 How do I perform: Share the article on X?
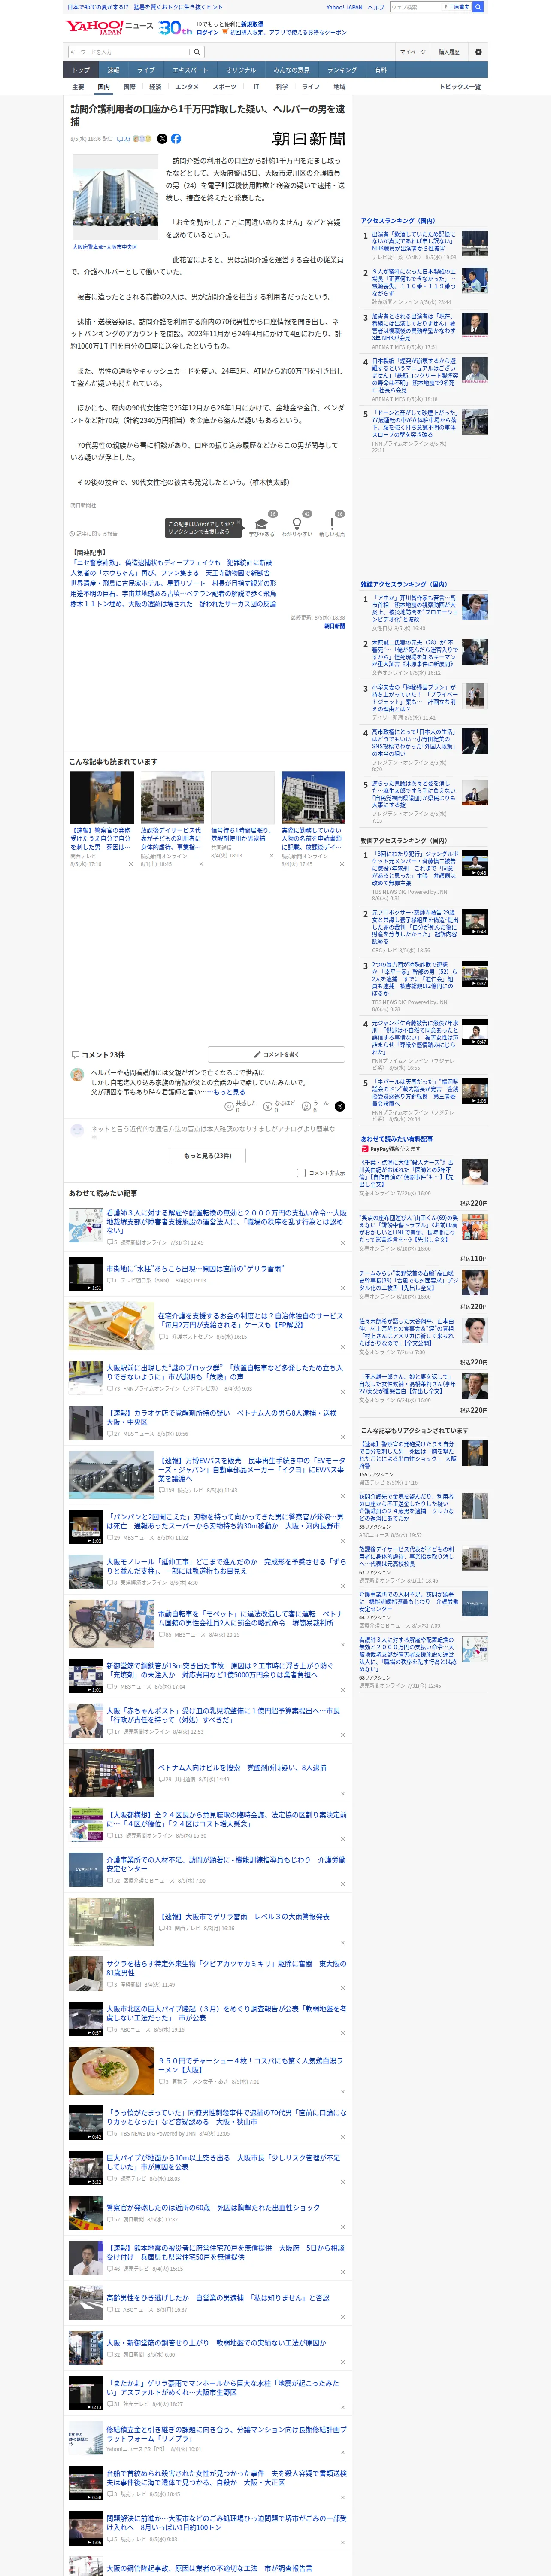pyautogui.click(x=162, y=139)
